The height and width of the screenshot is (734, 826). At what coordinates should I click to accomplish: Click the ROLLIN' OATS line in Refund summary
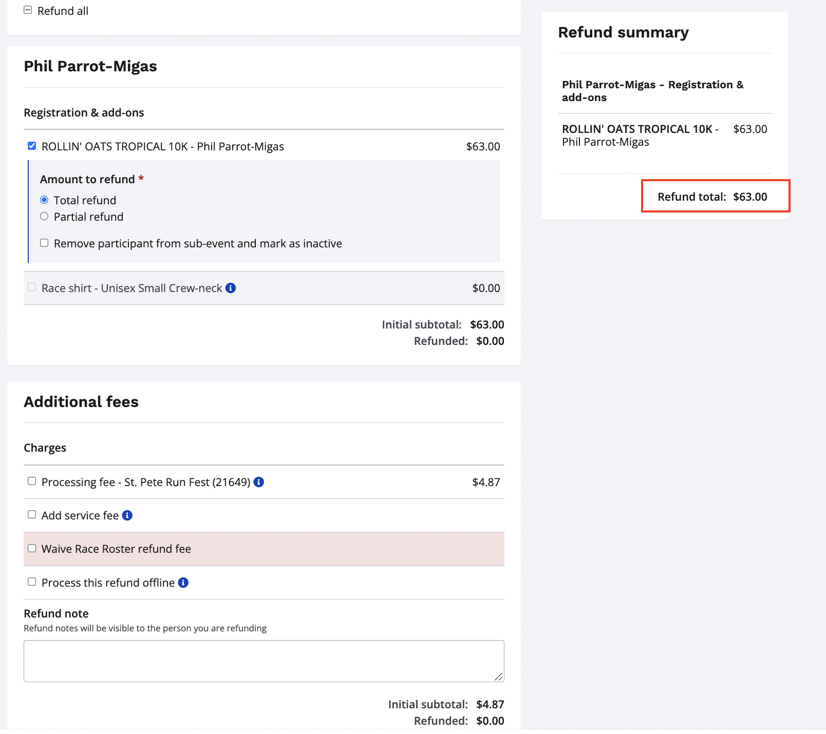tap(639, 136)
